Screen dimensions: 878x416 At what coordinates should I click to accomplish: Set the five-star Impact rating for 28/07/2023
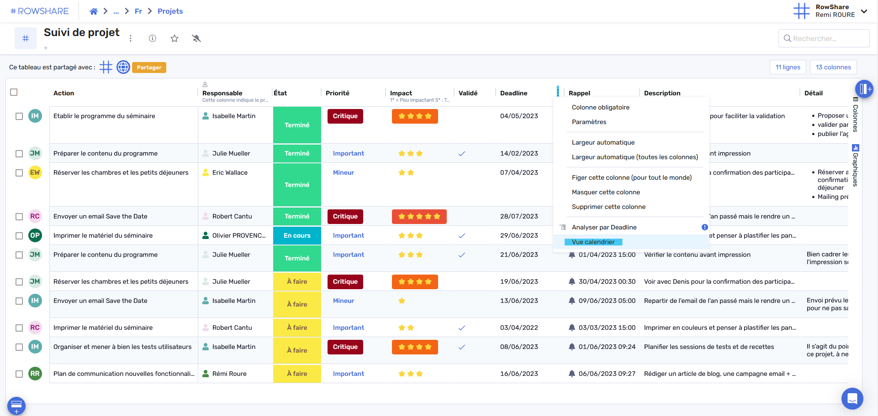click(x=419, y=216)
